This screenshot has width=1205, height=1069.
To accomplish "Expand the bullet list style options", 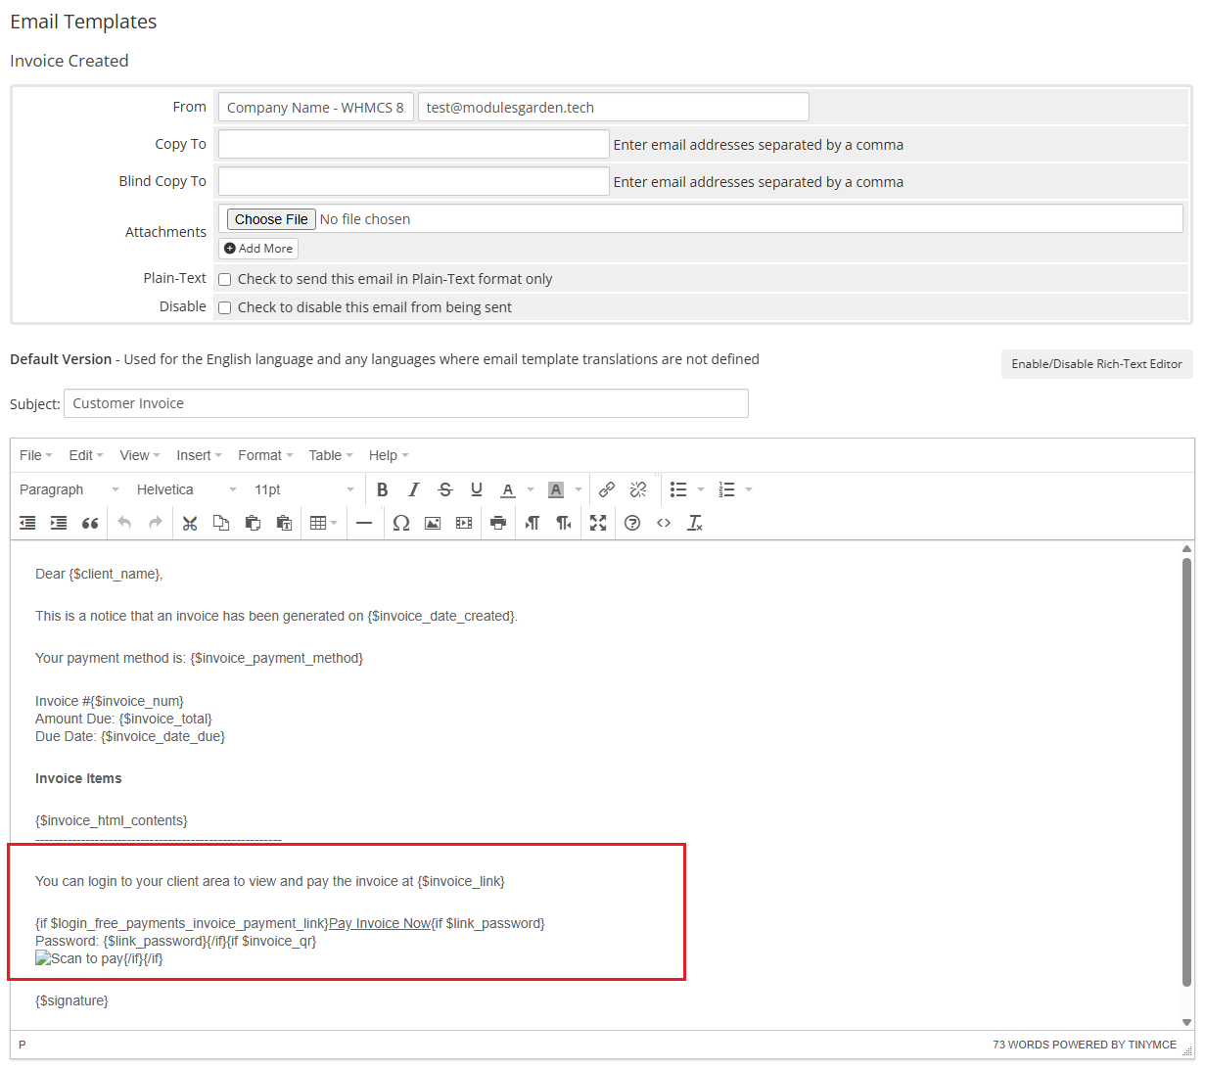I will pyautogui.click(x=701, y=489).
